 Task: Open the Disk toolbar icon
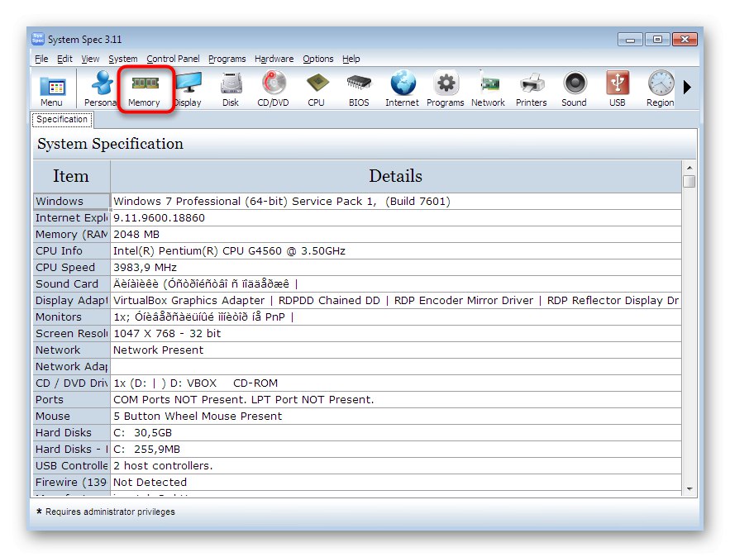tap(231, 89)
